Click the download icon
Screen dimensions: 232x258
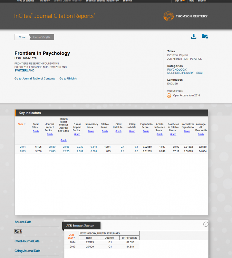(194, 36)
